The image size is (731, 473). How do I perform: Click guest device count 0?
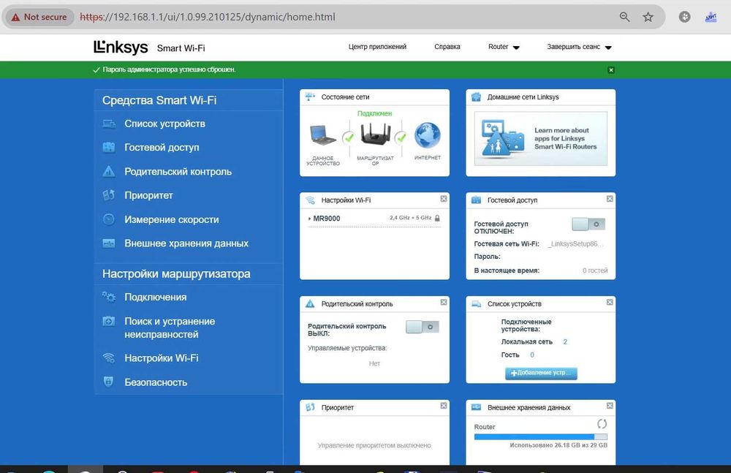[532, 355]
